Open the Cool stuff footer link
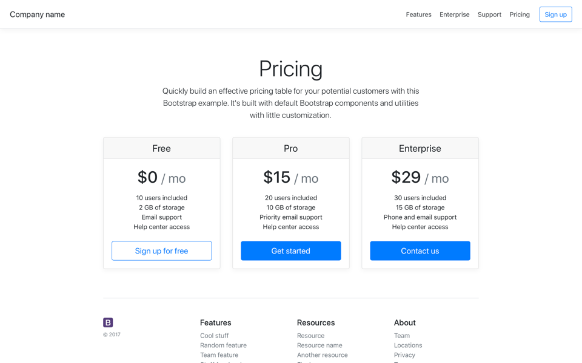 pos(214,335)
